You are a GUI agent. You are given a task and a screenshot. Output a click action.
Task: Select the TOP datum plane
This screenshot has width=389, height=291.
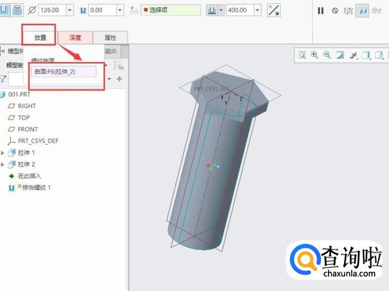[x=24, y=118]
